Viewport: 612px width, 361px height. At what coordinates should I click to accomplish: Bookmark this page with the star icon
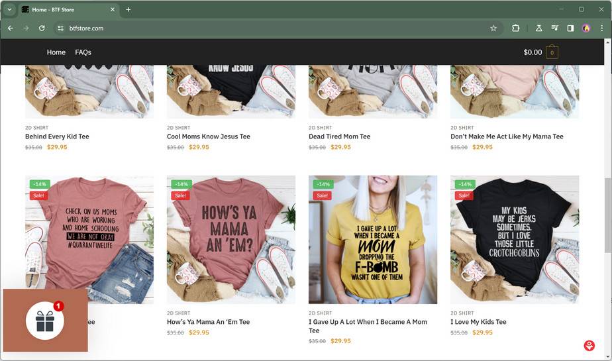[x=493, y=28]
